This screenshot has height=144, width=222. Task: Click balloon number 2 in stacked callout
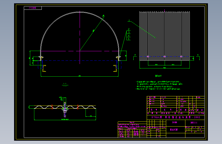[129, 29]
